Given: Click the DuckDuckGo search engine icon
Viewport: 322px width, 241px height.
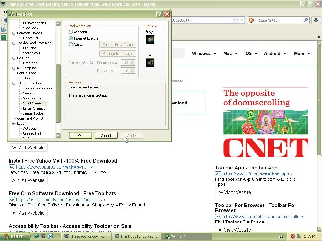Looking at the screenshot, I should pos(251,20).
